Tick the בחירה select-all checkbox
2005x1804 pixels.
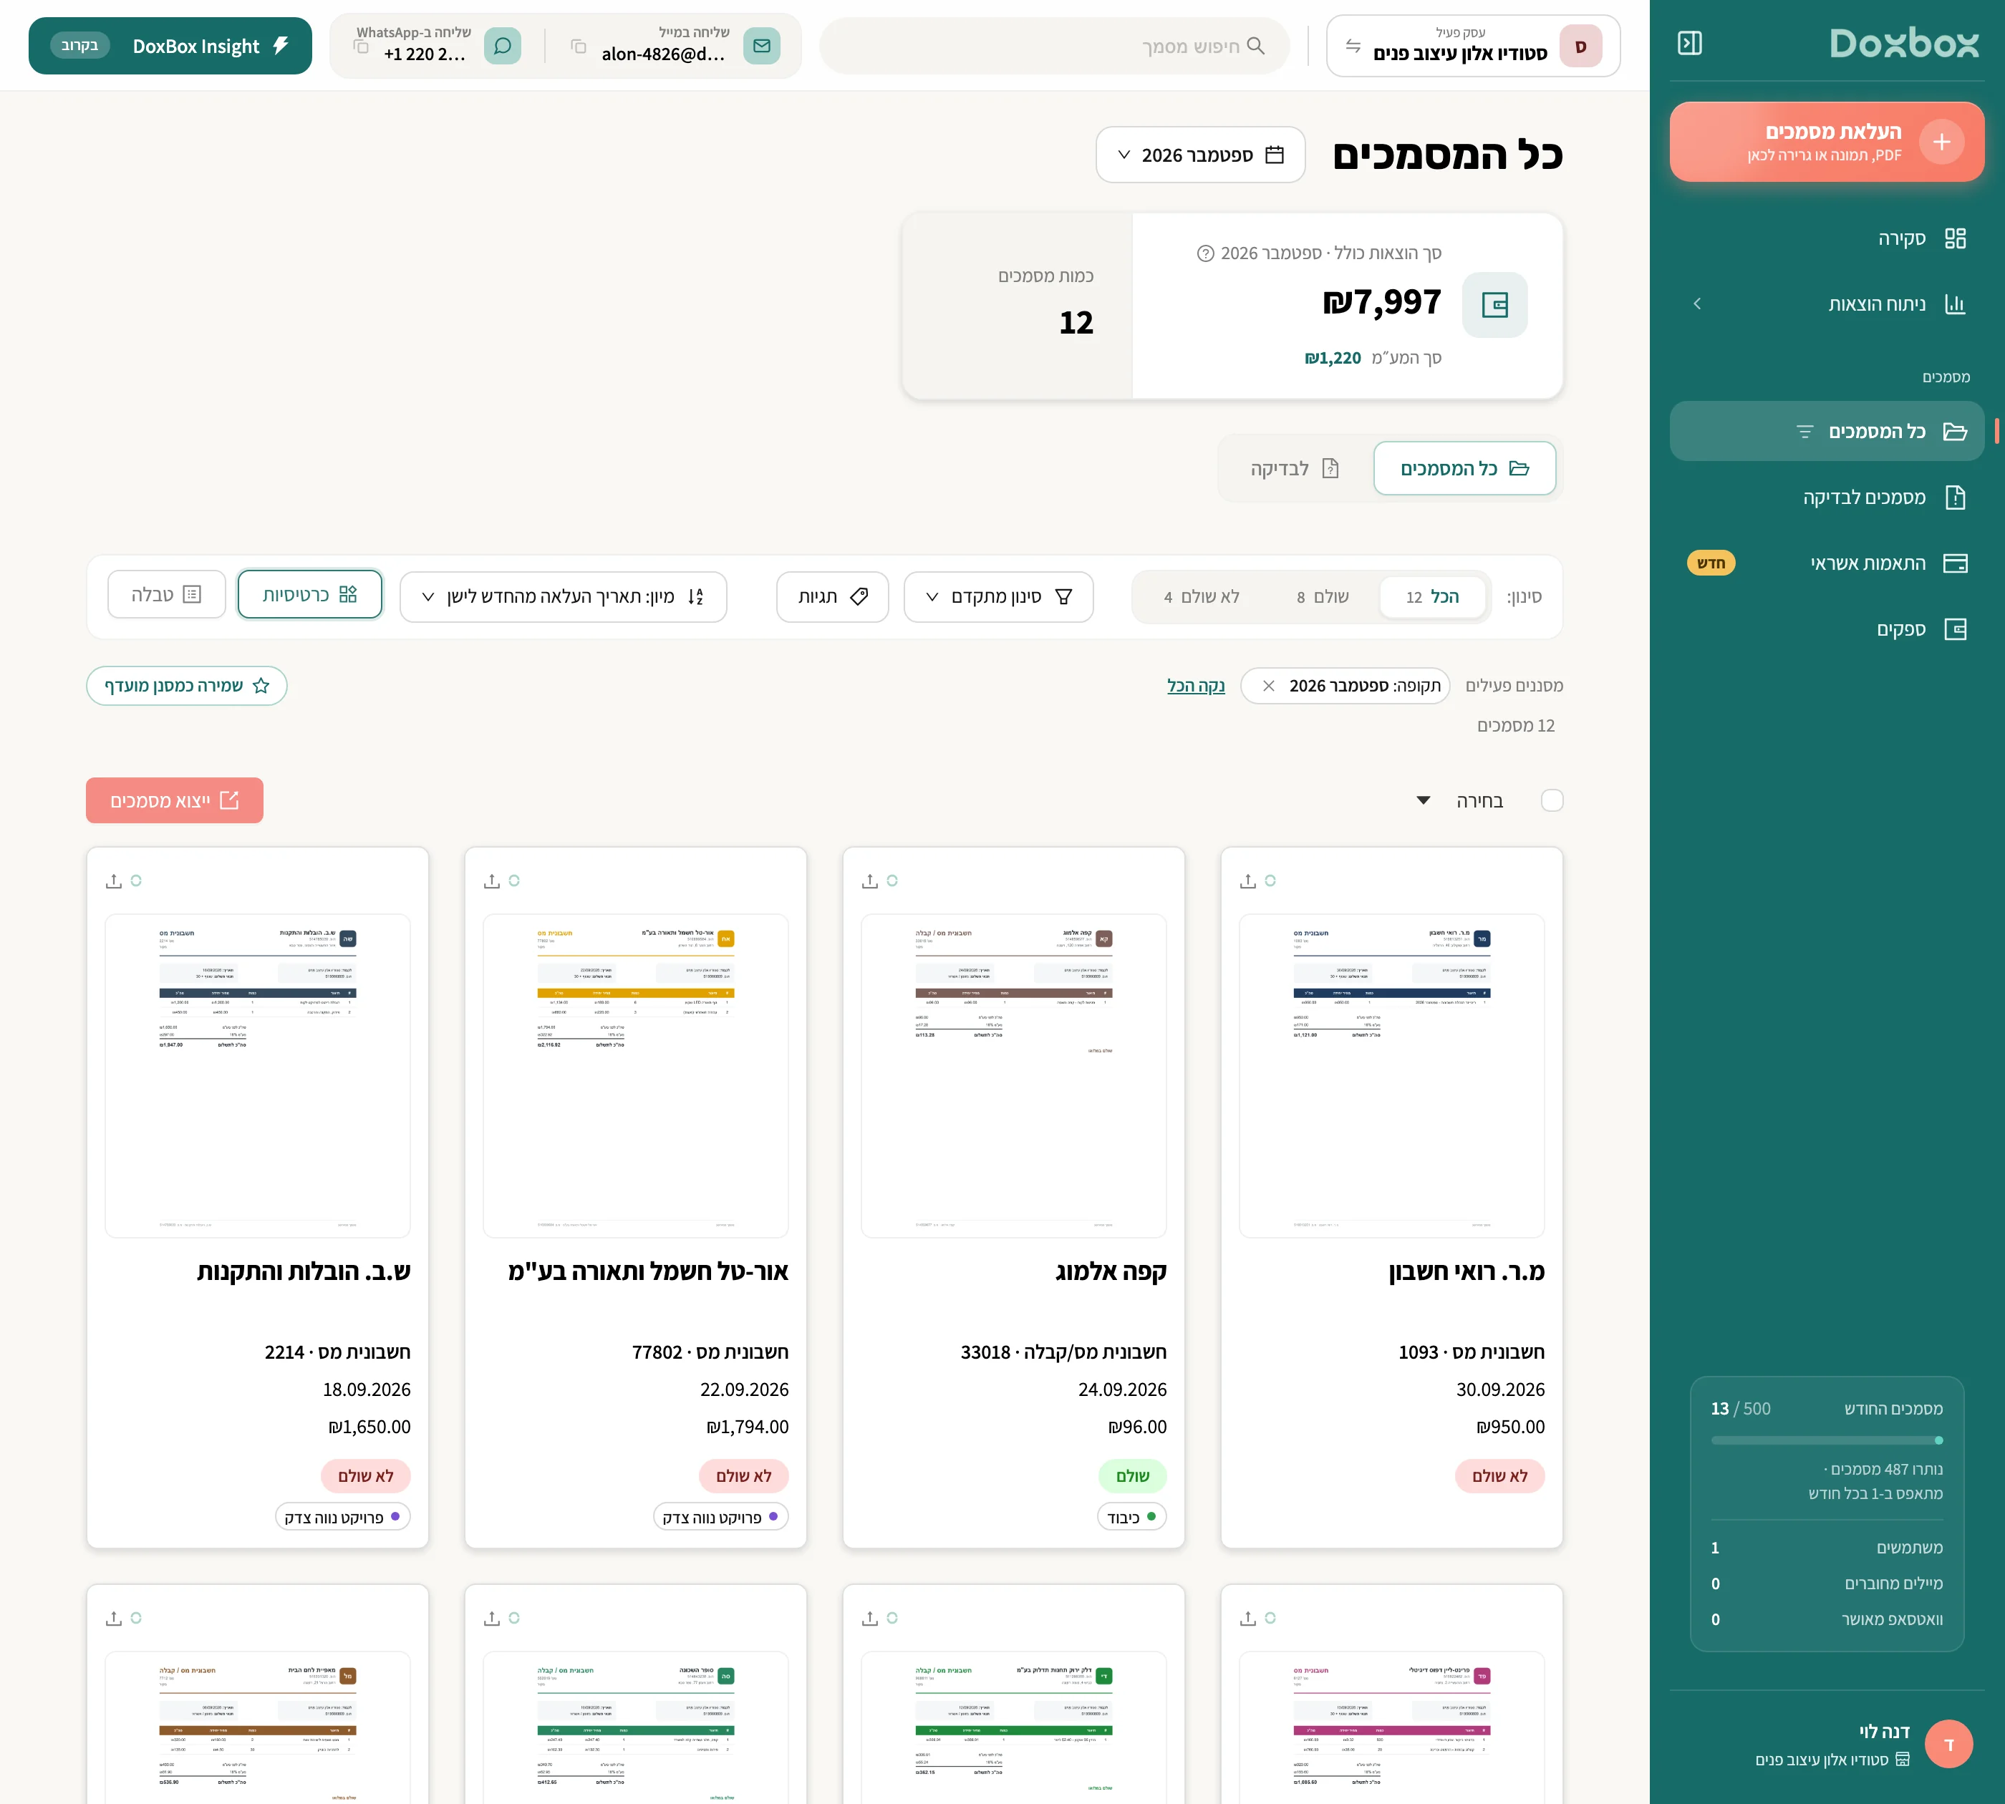tap(1552, 800)
